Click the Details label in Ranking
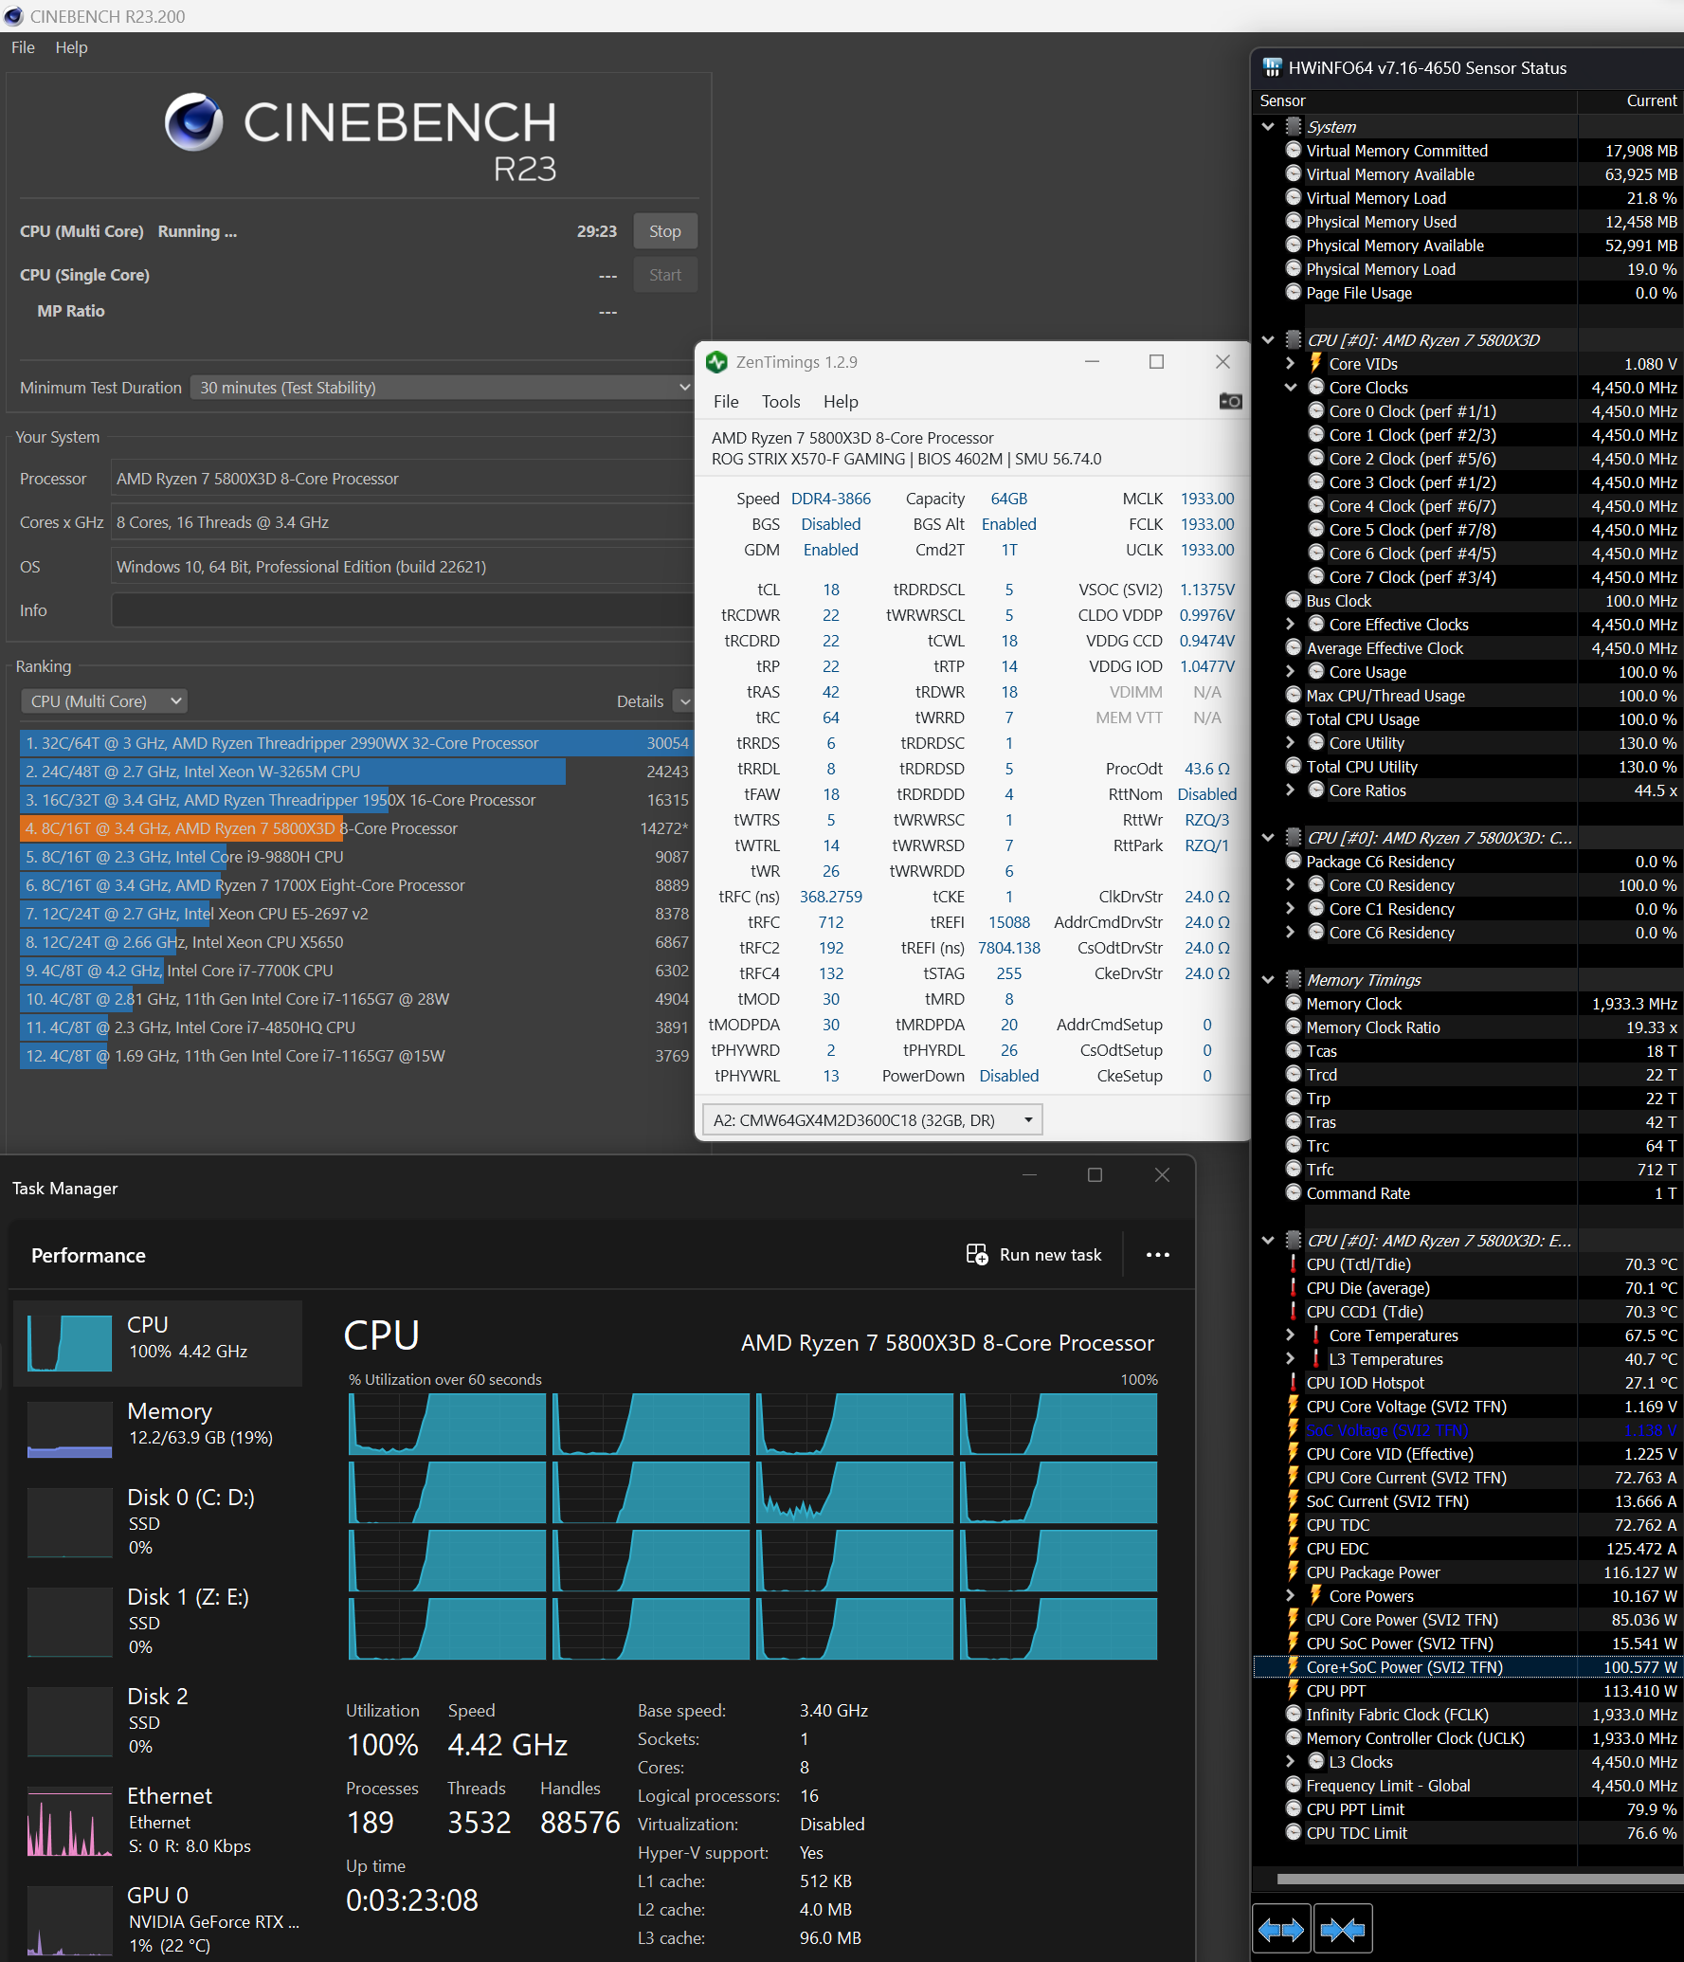The image size is (1684, 1962). click(640, 701)
